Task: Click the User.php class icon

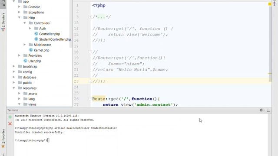Action: point(25,61)
